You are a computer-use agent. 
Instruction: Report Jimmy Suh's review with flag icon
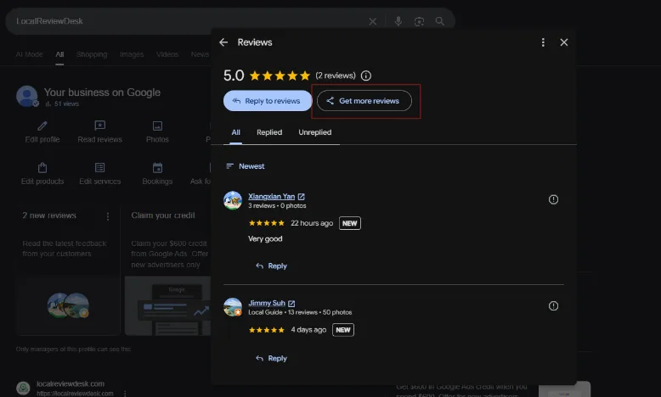553,306
